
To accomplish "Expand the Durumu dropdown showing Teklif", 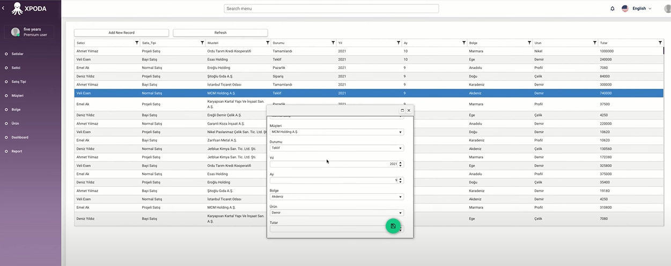I will pos(337,148).
